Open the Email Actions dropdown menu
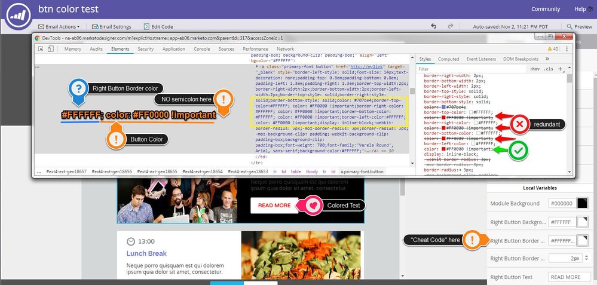The image size is (597, 285). tap(59, 27)
